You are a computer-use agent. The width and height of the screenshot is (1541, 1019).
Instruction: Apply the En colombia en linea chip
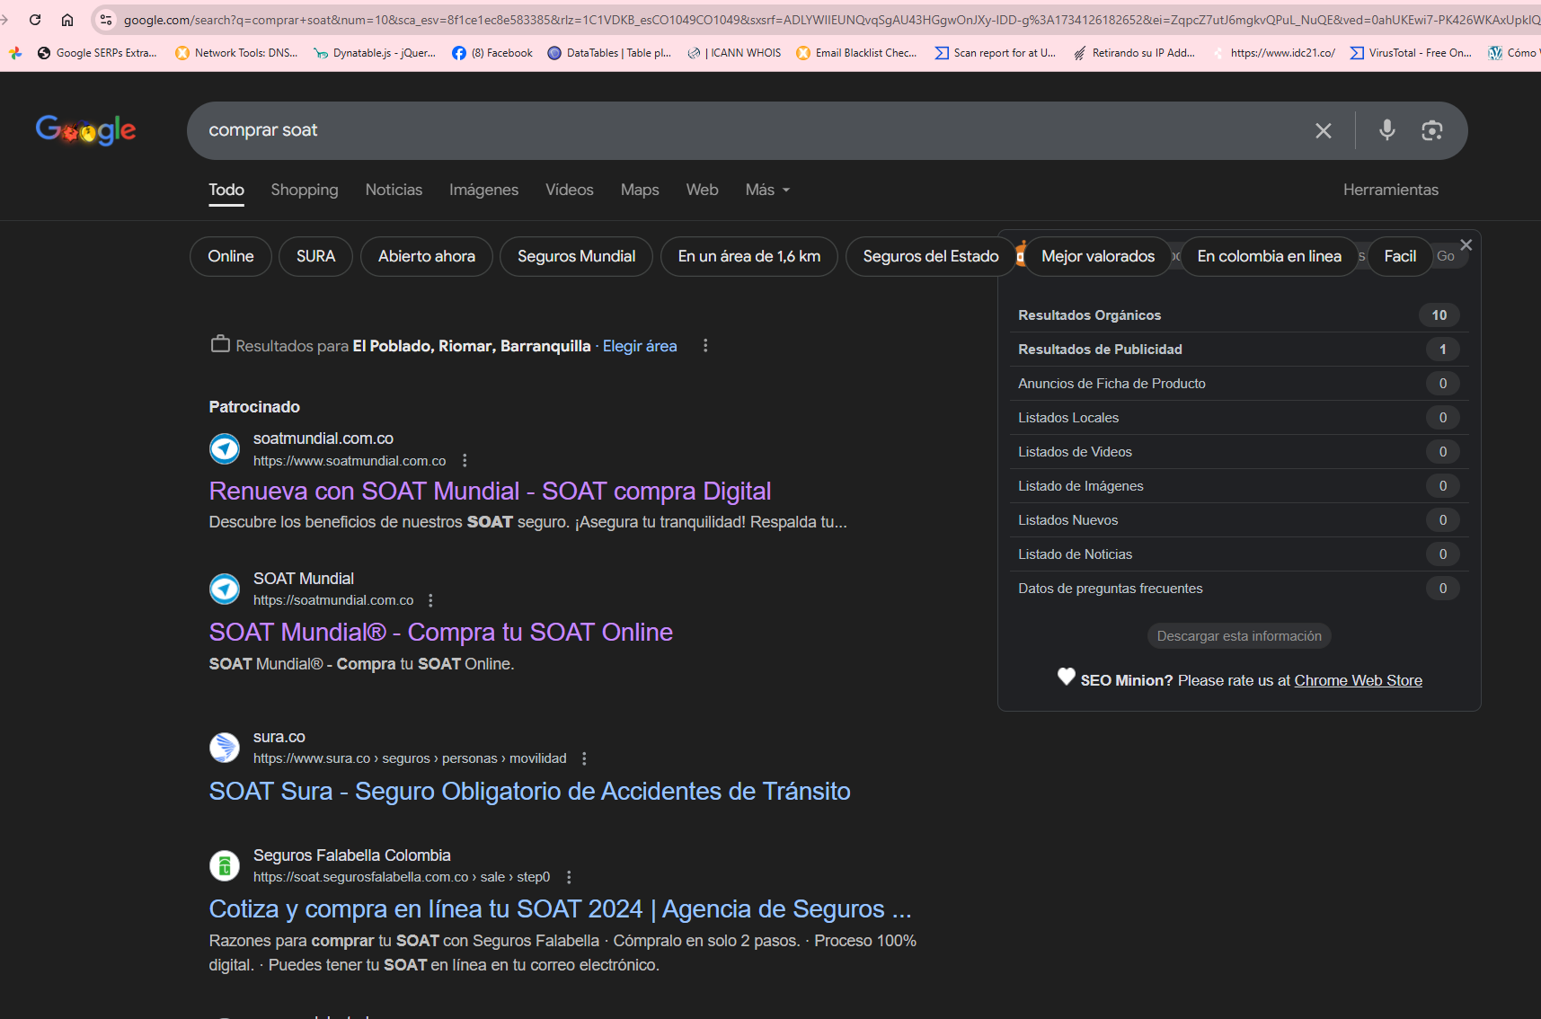pyautogui.click(x=1270, y=257)
